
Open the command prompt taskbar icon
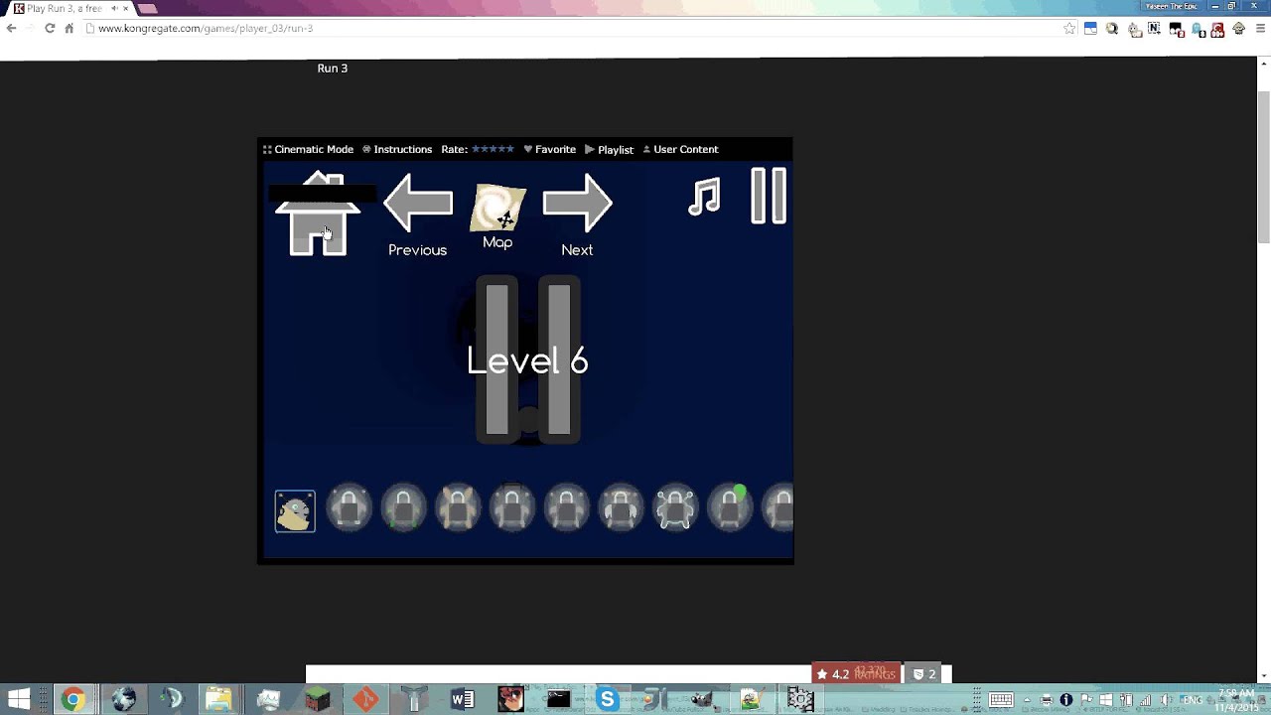point(559,700)
